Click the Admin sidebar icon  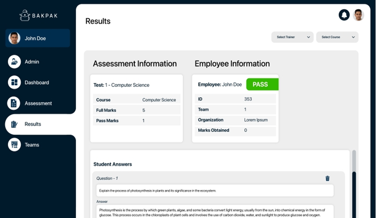coord(14,62)
